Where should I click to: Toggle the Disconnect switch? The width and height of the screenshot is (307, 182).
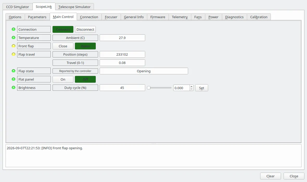coord(85,29)
